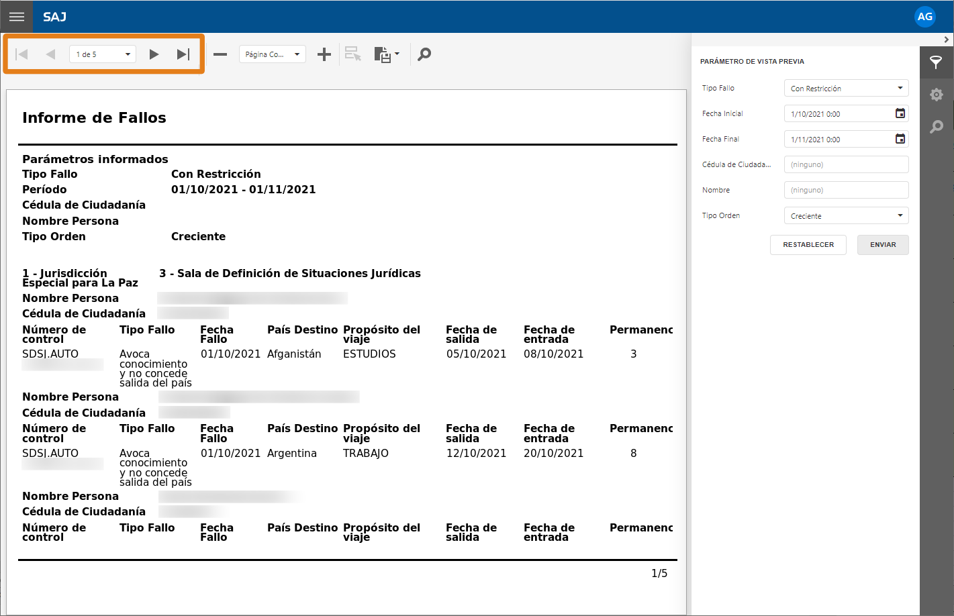
Task: Click the Nombre input field
Action: [846, 190]
